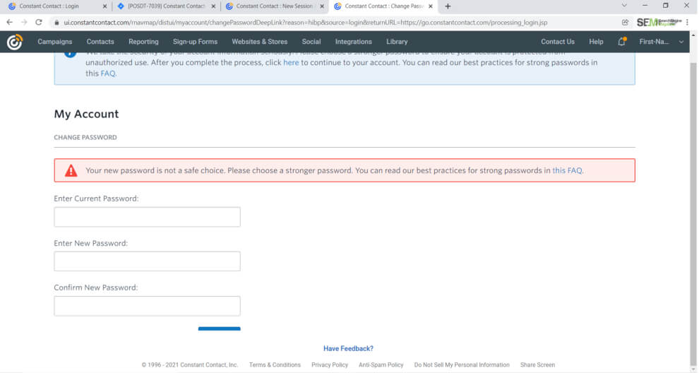Open Privacy Policy footer link
This screenshot has width=699, height=373.
pos(330,365)
